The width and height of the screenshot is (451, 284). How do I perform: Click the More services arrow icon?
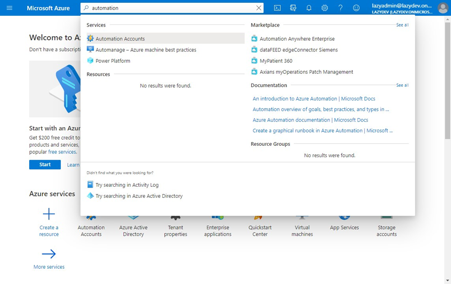[49, 254]
